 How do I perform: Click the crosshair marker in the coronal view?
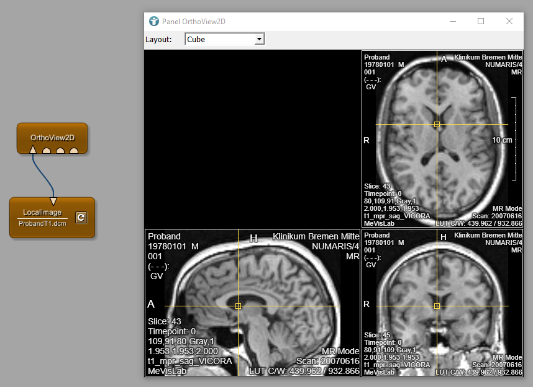point(437,306)
